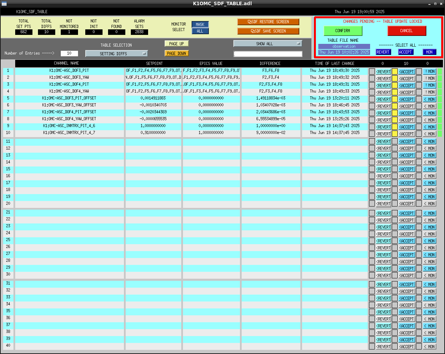Toggle the accept checkbox on row 11
Viewport: 445px width, 354px height.
point(395,141)
